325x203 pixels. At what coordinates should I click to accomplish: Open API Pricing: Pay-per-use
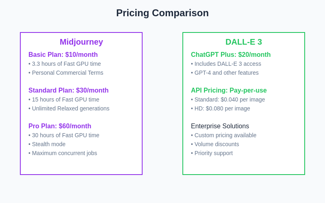[x=229, y=91]
